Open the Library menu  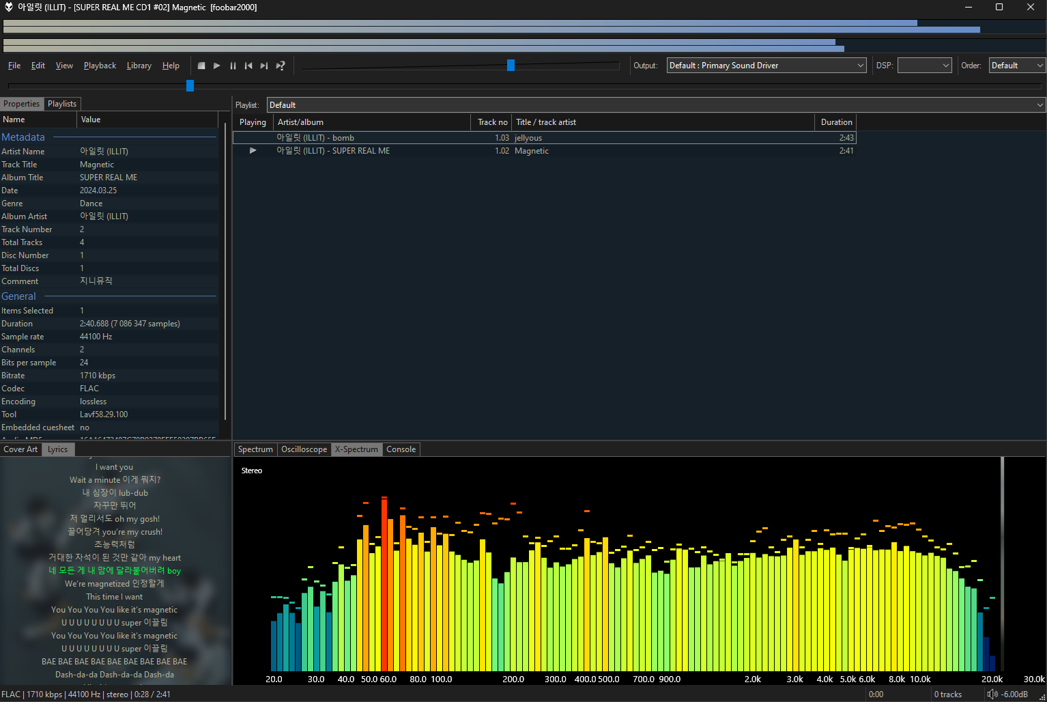tap(139, 66)
